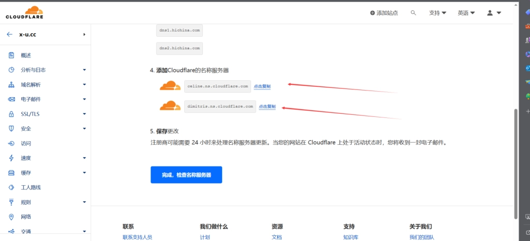Viewport: 530px width, 241px height.
Task: Click the 缓存 drive icon
Action: tap(11, 173)
